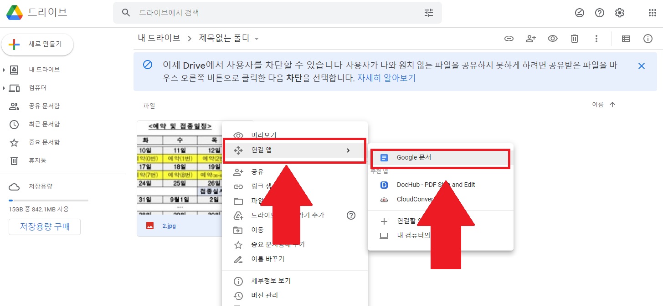Open 공유 문서함 in sidebar

tap(44, 106)
